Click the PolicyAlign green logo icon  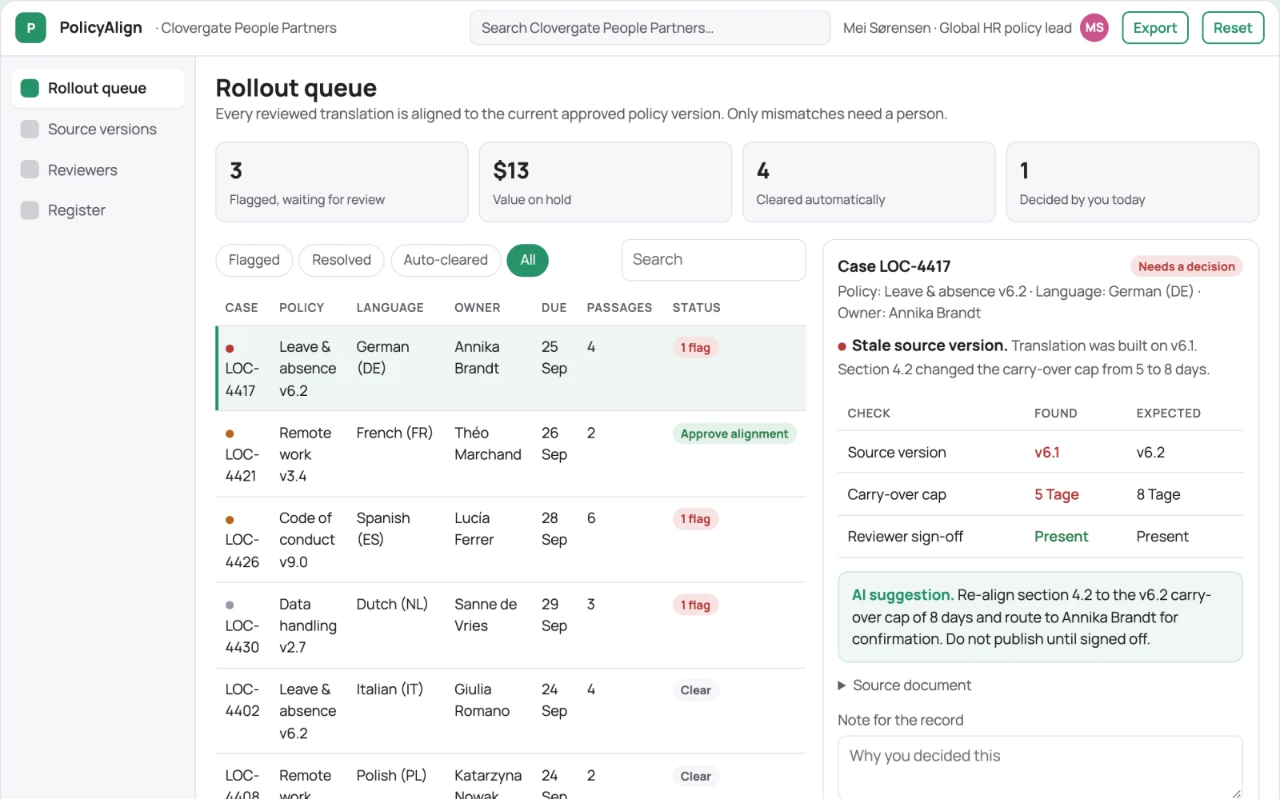pos(30,28)
